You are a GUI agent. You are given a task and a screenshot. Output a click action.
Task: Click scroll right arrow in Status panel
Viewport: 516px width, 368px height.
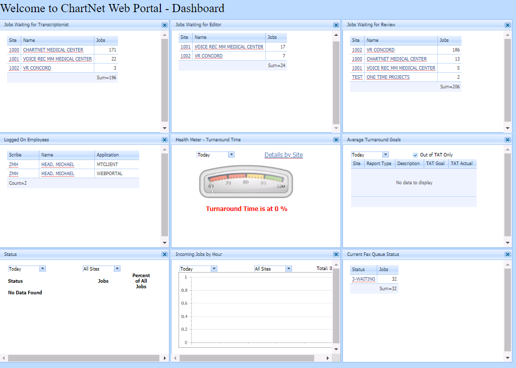pos(165,358)
